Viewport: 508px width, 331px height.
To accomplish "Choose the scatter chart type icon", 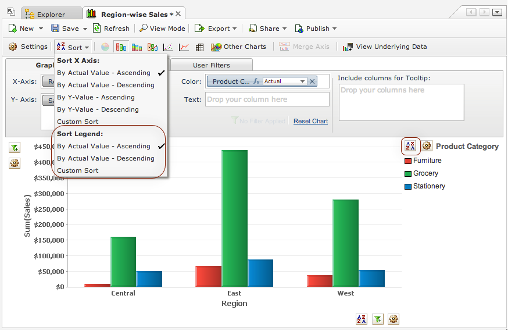I will 168,47.
